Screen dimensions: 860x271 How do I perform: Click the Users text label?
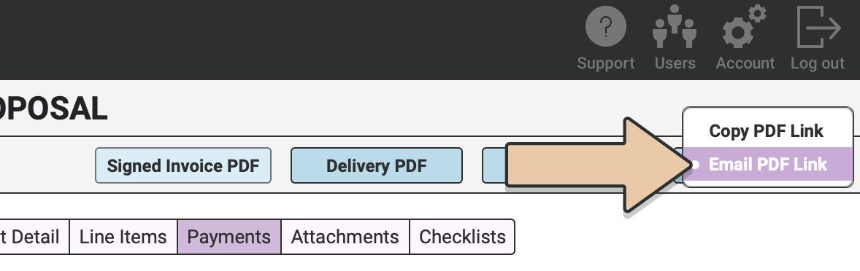[x=675, y=63]
